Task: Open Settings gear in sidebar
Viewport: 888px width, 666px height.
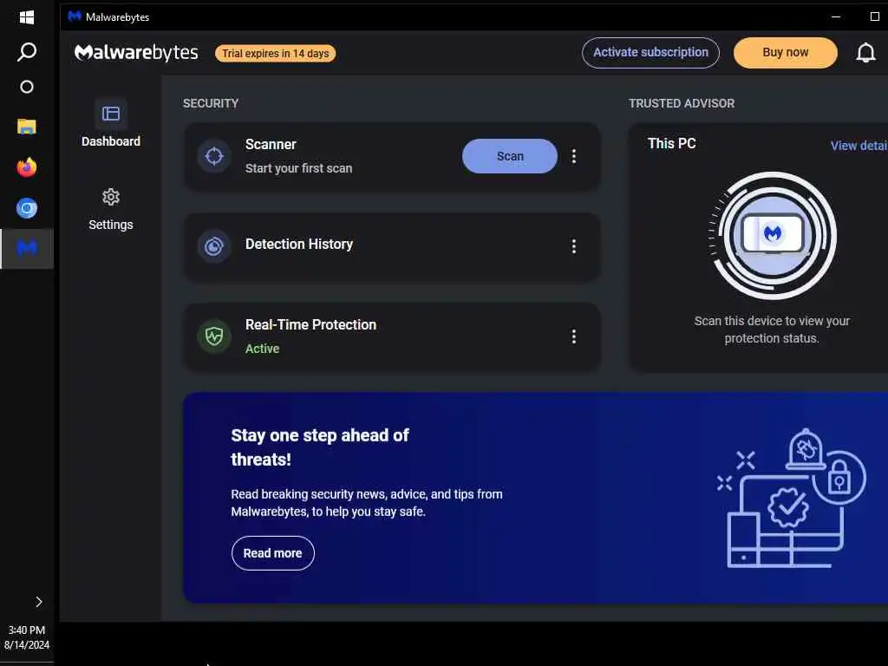Action: click(x=111, y=197)
